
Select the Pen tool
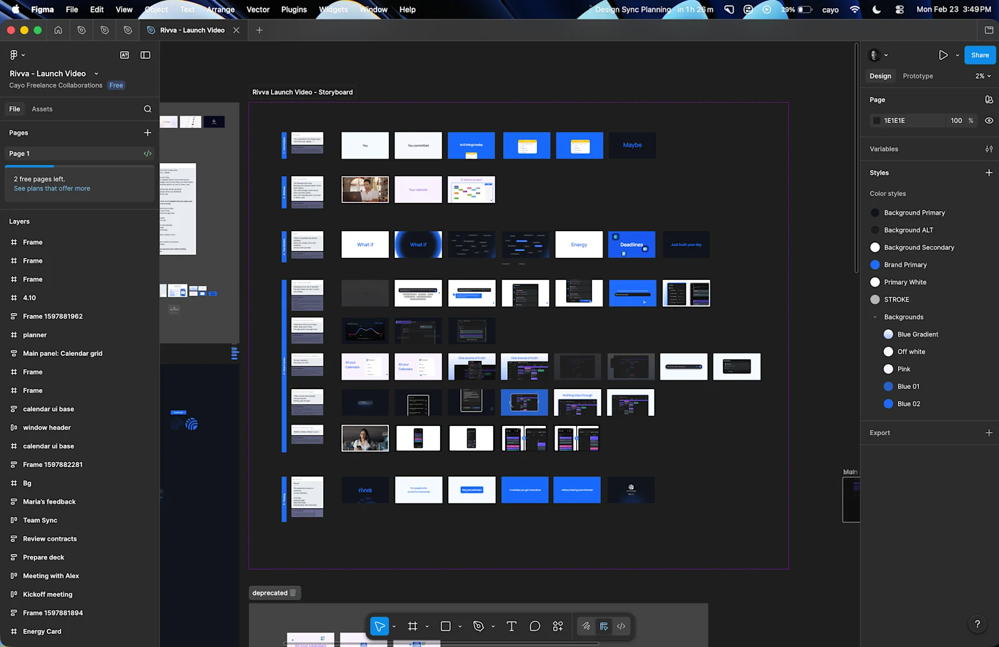[x=479, y=626]
